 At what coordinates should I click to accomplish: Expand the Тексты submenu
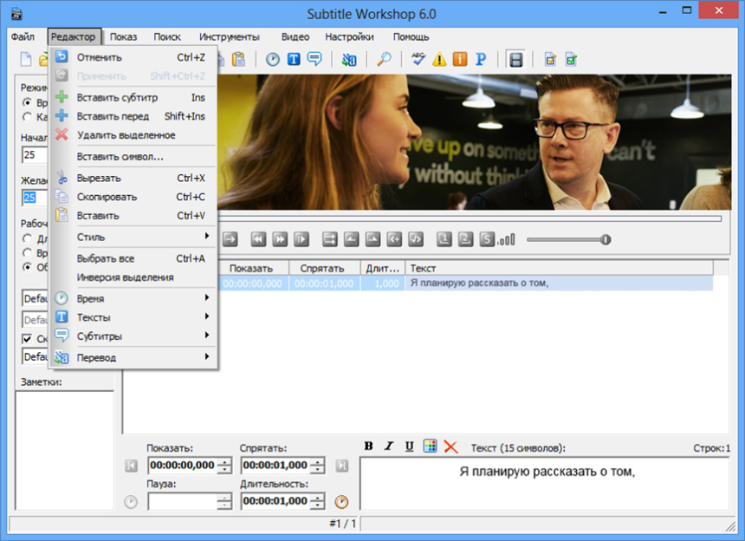[134, 317]
